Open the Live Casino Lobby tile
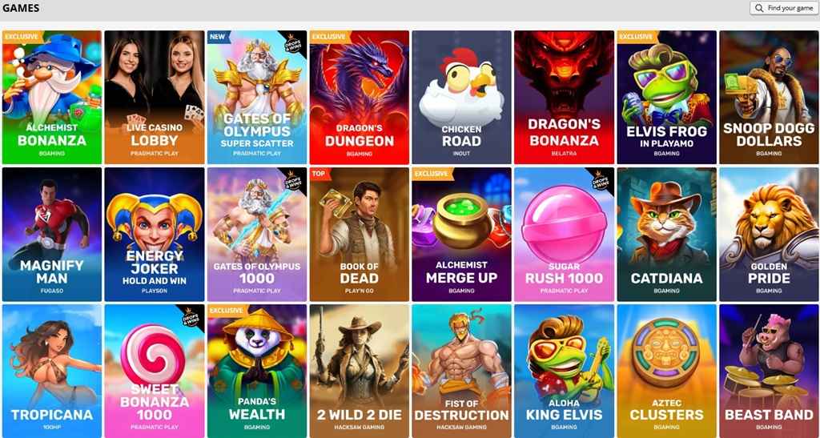820x438 pixels. point(155,97)
